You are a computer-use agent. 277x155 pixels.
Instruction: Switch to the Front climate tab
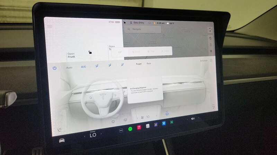tap(139, 64)
